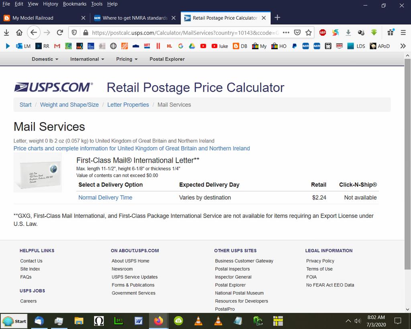Open the notification center icon
The image size is (411, 329).
(398, 321)
